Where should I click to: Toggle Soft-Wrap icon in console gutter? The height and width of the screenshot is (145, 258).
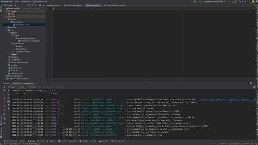coord(8,98)
